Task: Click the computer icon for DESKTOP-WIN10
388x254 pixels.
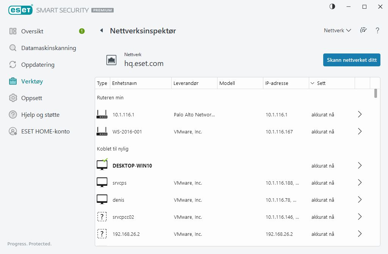Action: [x=102, y=165]
